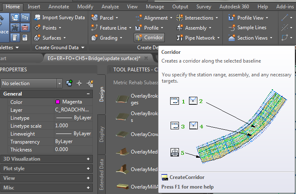The width and height of the screenshot is (296, 194).
Task: Click Import Survey Data icon
Action: click(x=37, y=18)
